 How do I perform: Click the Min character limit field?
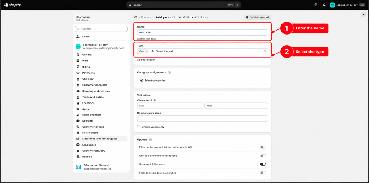click(x=170, y=106)
